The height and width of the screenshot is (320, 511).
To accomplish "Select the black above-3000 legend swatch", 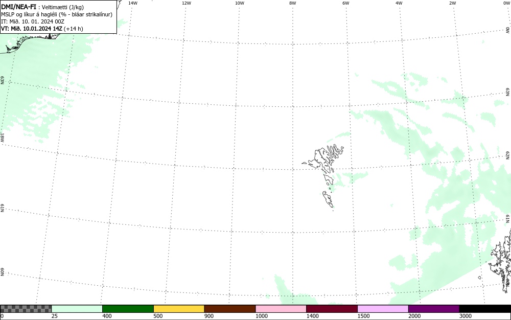I will coord(485,309).
